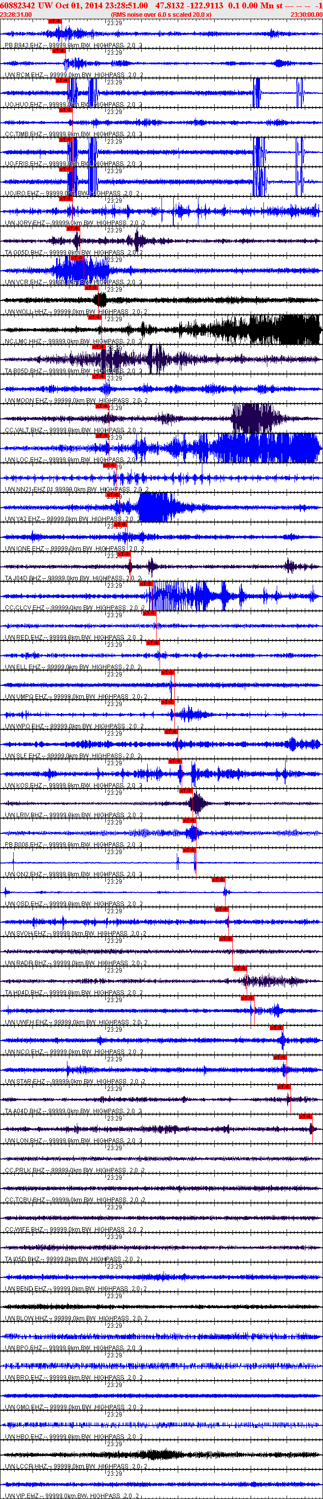Select the UW.MOON.EHZ station label
Image resolution: width=323 pixels, height=1499 pixels.
pos(75,400)
